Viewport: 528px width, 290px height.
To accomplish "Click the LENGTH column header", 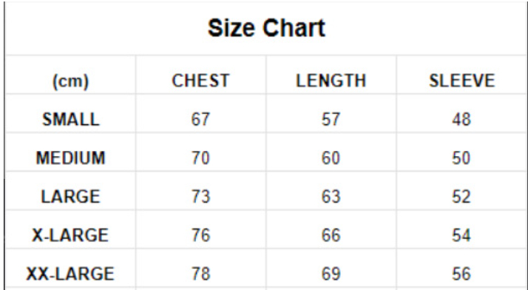I will click(x=331, y=81).
